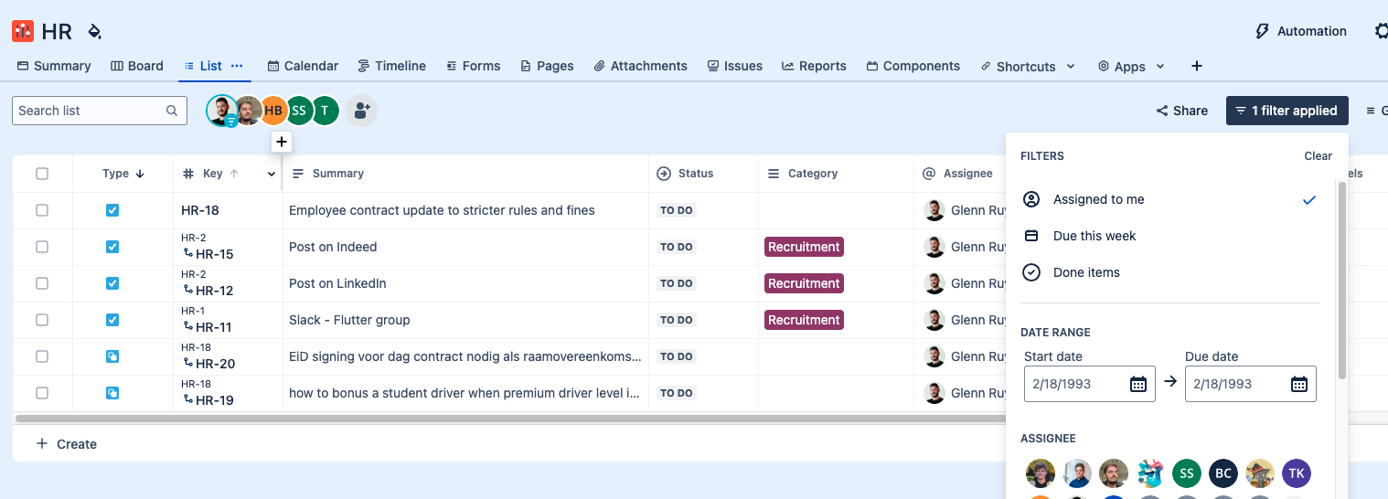Open the Due date calendar picker icon
Screen dimensions: 1388x499
pos(1299,384)
